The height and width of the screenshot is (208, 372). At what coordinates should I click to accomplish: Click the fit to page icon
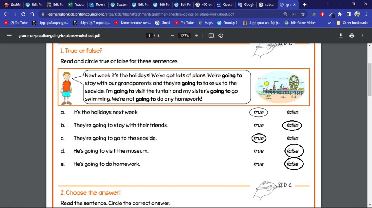[211, 36]
